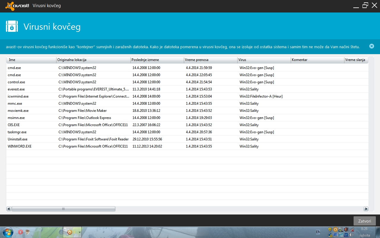The height and width of the screenshot is (238, 380).
Task: Click the horizontal scrollbar right arrow
Action: (x=366, y=209)
